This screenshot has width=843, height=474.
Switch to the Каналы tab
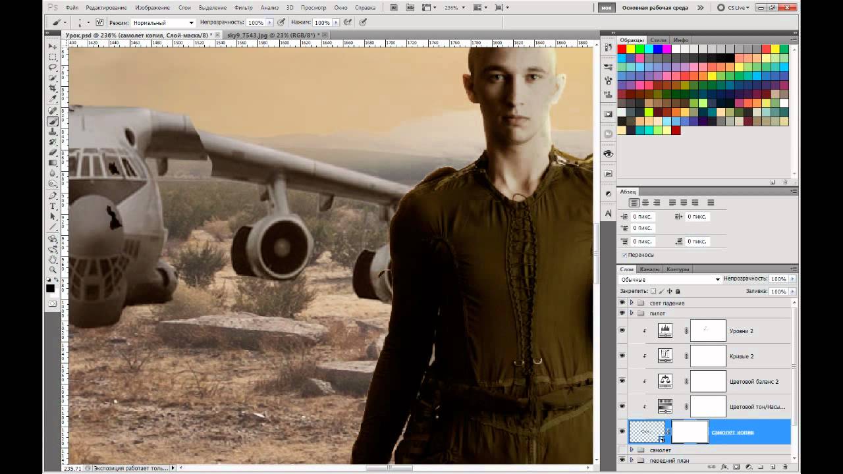[651, 269]
